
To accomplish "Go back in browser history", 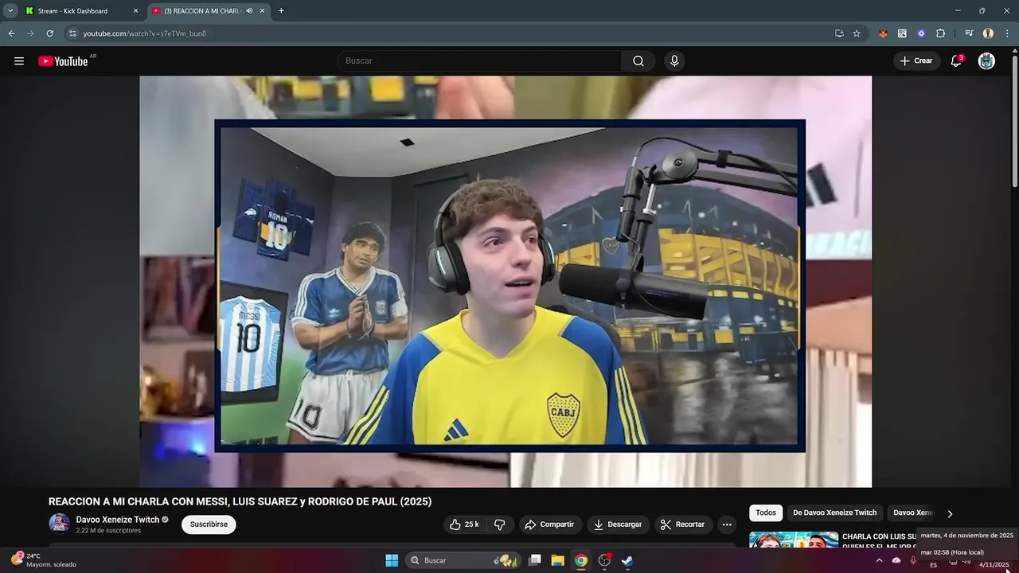I will [x=12, y=33].
